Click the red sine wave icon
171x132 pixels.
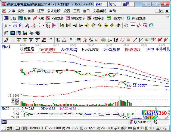point(122,40)
